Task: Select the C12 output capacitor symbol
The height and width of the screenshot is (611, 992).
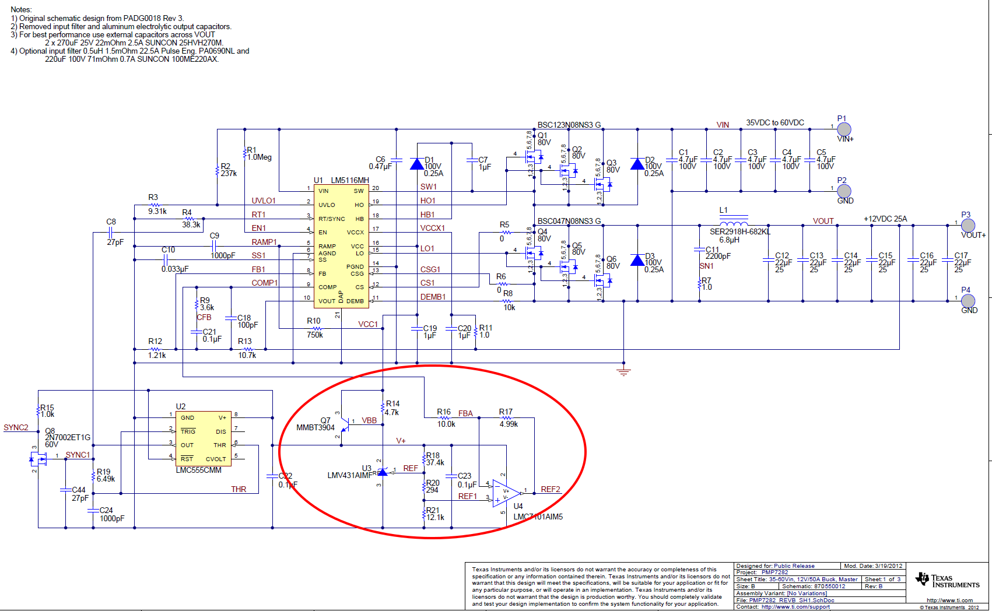Action: click(x=769, y=260)
